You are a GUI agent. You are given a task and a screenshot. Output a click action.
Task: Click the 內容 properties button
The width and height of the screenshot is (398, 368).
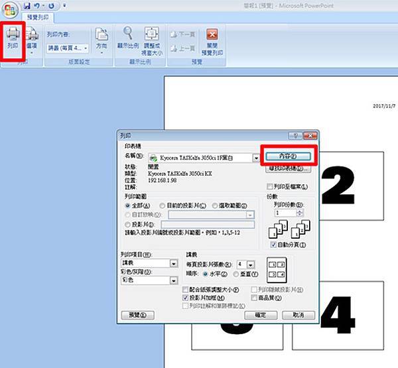coord(288,156)
